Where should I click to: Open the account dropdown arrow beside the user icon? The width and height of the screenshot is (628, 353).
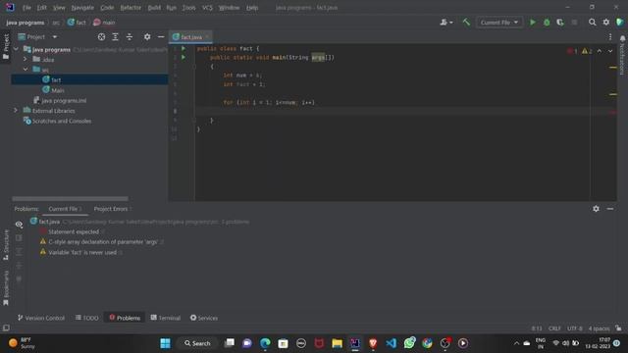point(451,23)
